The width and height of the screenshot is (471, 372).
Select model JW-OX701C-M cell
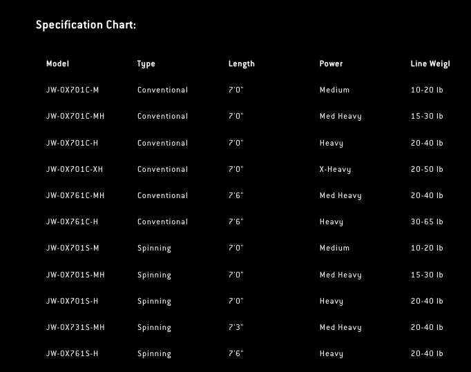point(73,90)
